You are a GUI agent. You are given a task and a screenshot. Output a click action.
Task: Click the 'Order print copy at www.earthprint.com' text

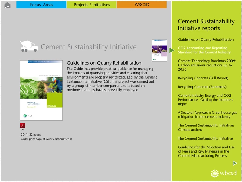click(x=47, y=139)
